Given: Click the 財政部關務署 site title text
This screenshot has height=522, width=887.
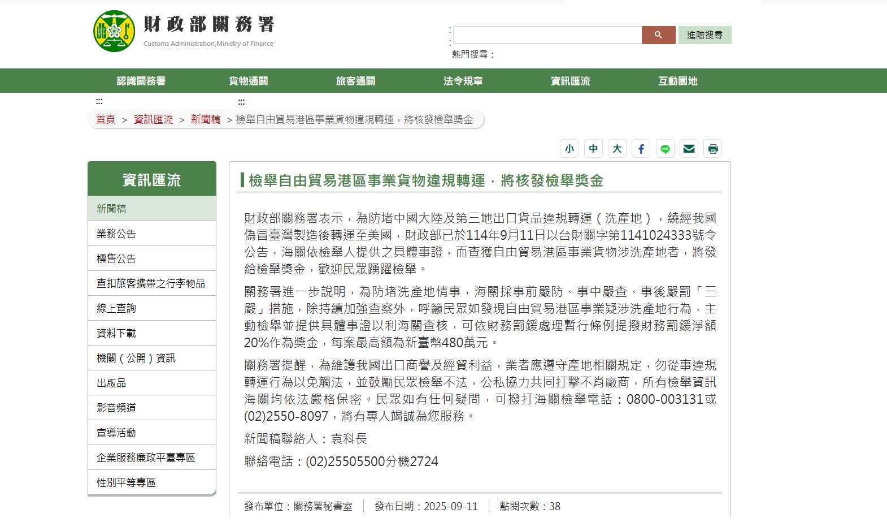Looking at the screenshot, I should [209, 24].
